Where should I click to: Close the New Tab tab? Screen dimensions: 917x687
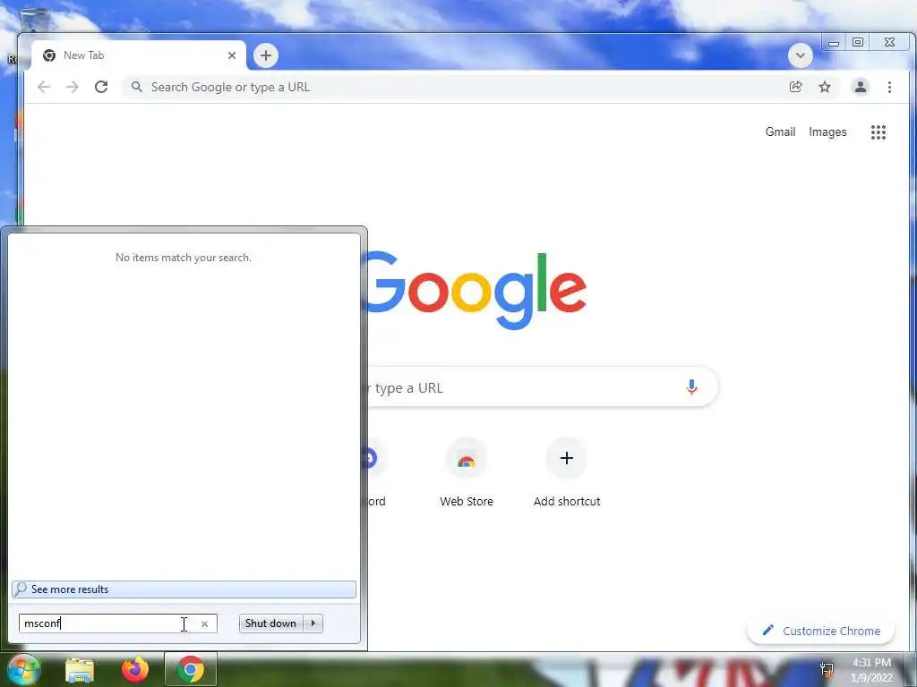pyautogui.click(x=232, y=55)
